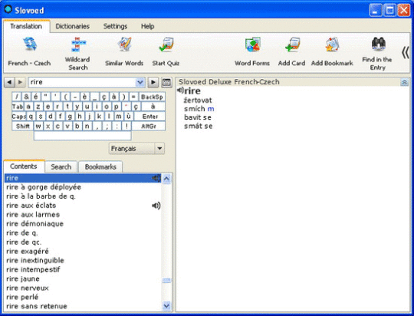Click the translation 'bavit se'
This screenshot has width=414, height=316.
click(198, 117)
